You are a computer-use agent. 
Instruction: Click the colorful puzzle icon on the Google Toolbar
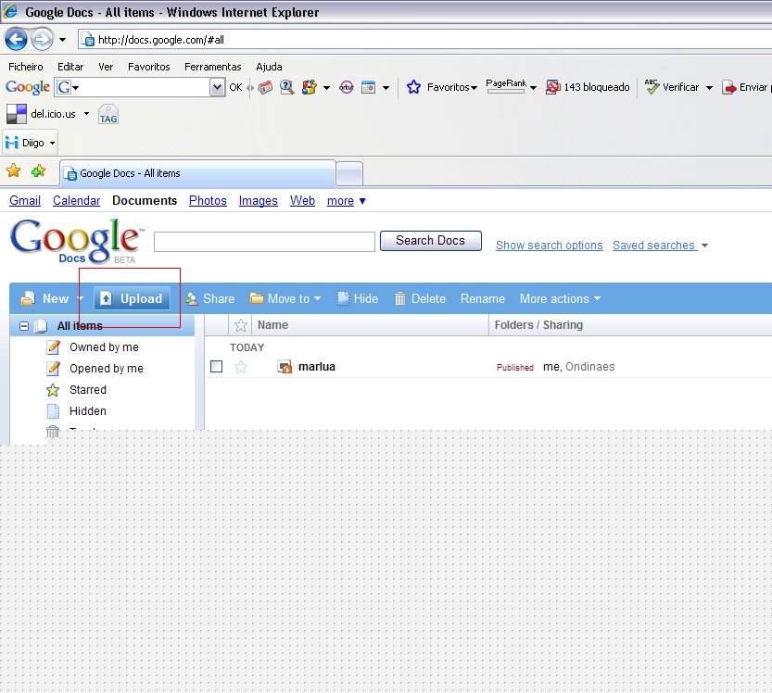[310, 87]
